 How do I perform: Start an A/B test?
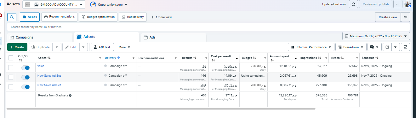pyautogui.click(x=102, y=47)
